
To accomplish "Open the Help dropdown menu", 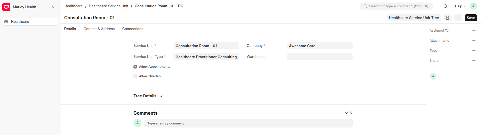I will tap(460, 6).
